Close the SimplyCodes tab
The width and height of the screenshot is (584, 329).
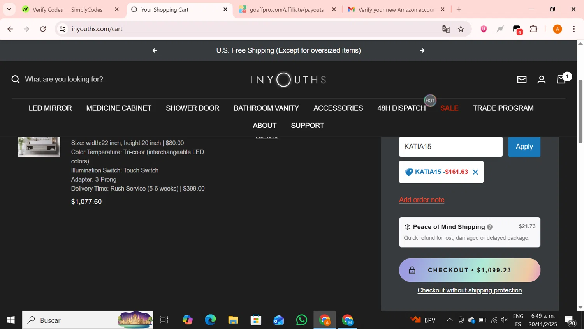[x=117, y=9]
